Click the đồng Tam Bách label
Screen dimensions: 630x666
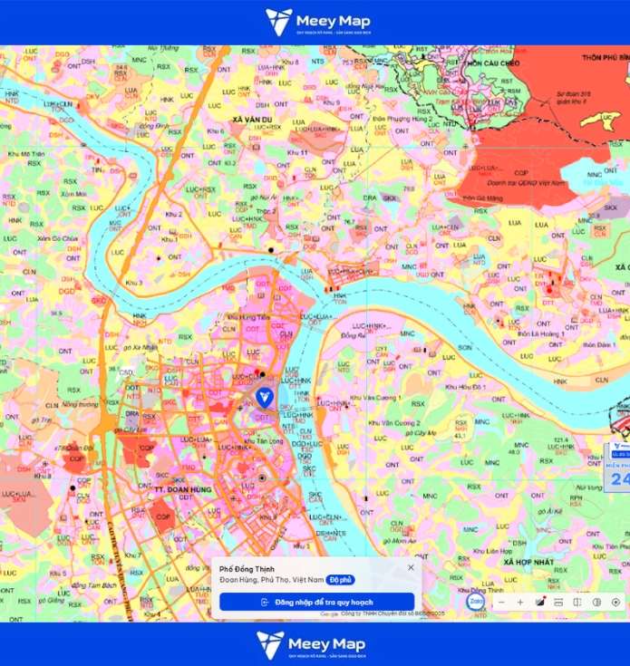coord(94,585)
